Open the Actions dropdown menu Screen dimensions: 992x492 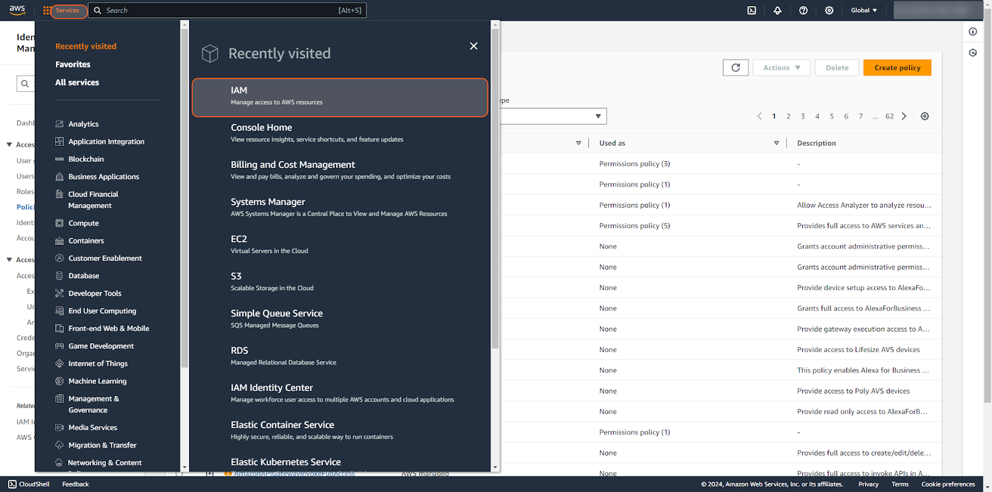[x=781, y=68]
